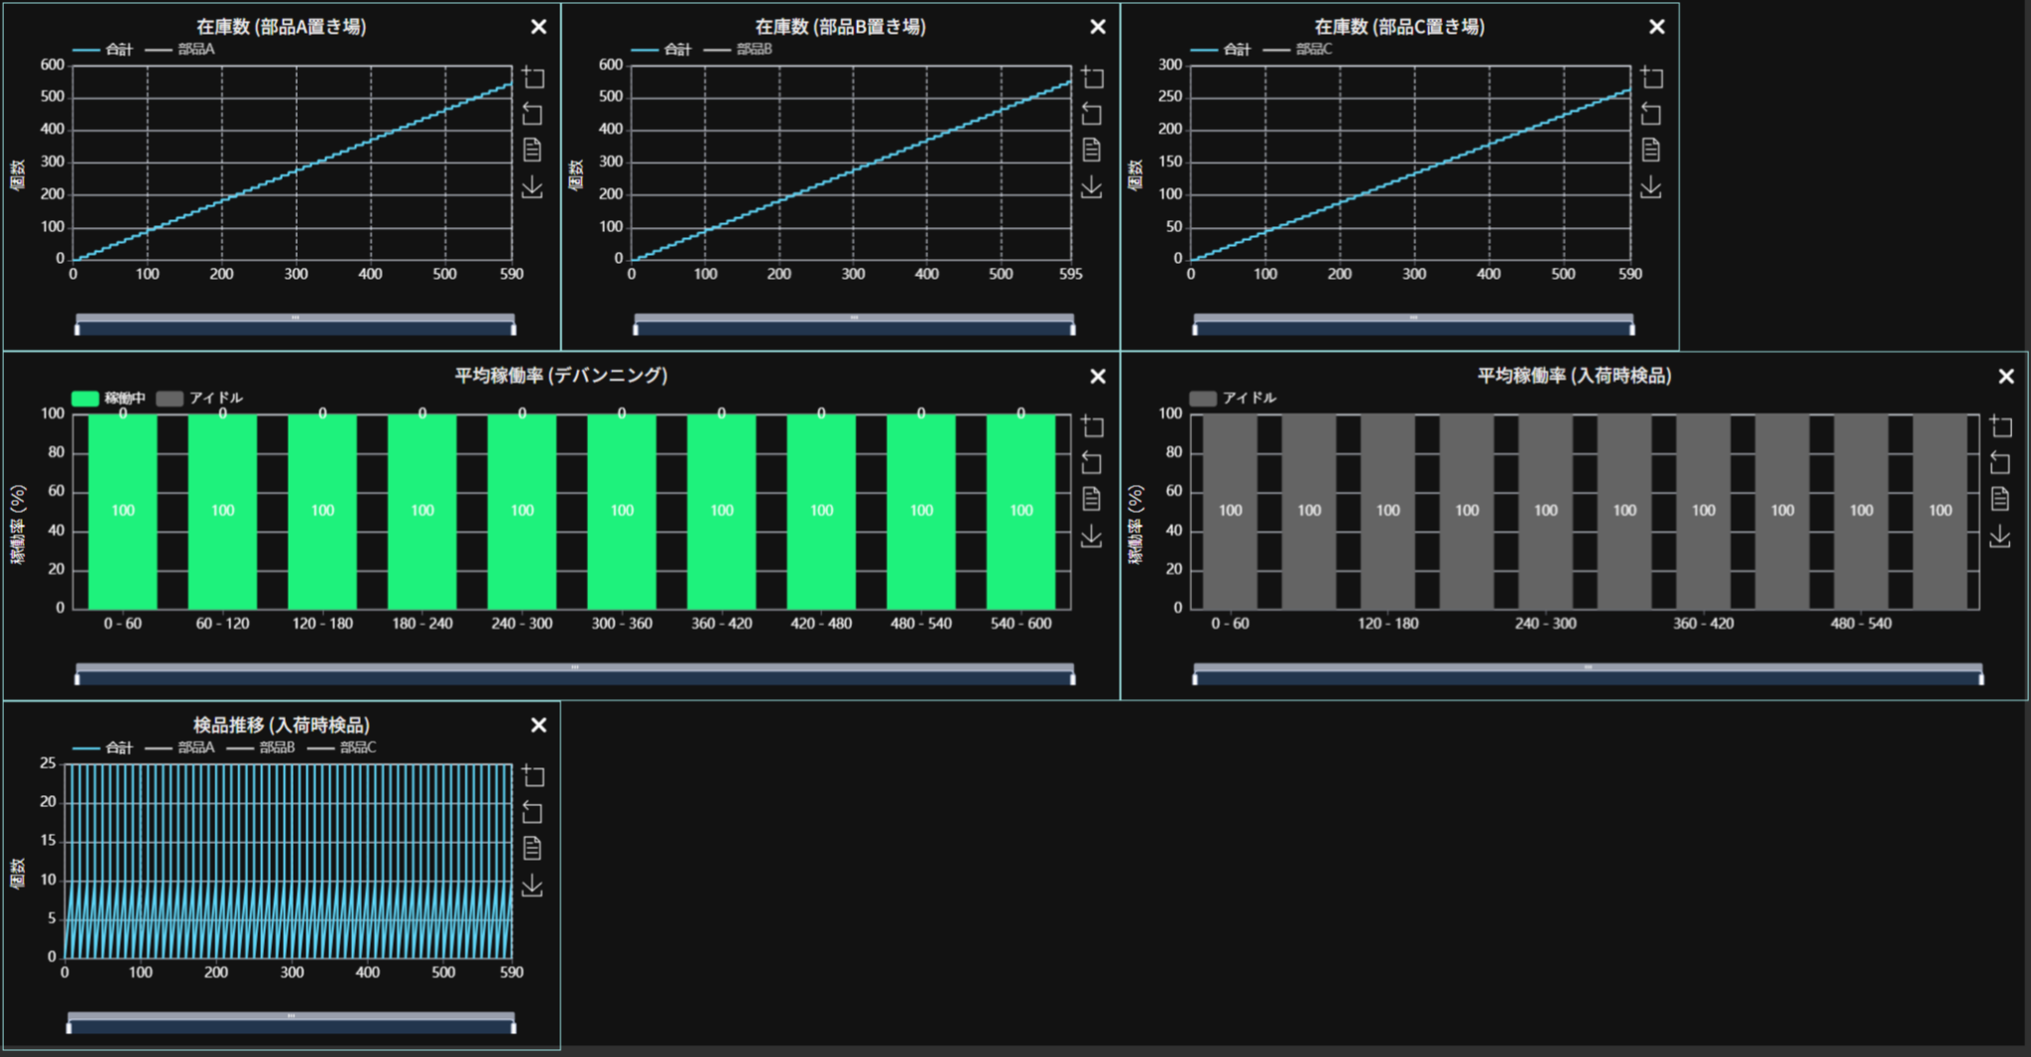
Task: Open data view on 平均稼働率 (入荷時検品) chart
Action: pos(2000,500)
